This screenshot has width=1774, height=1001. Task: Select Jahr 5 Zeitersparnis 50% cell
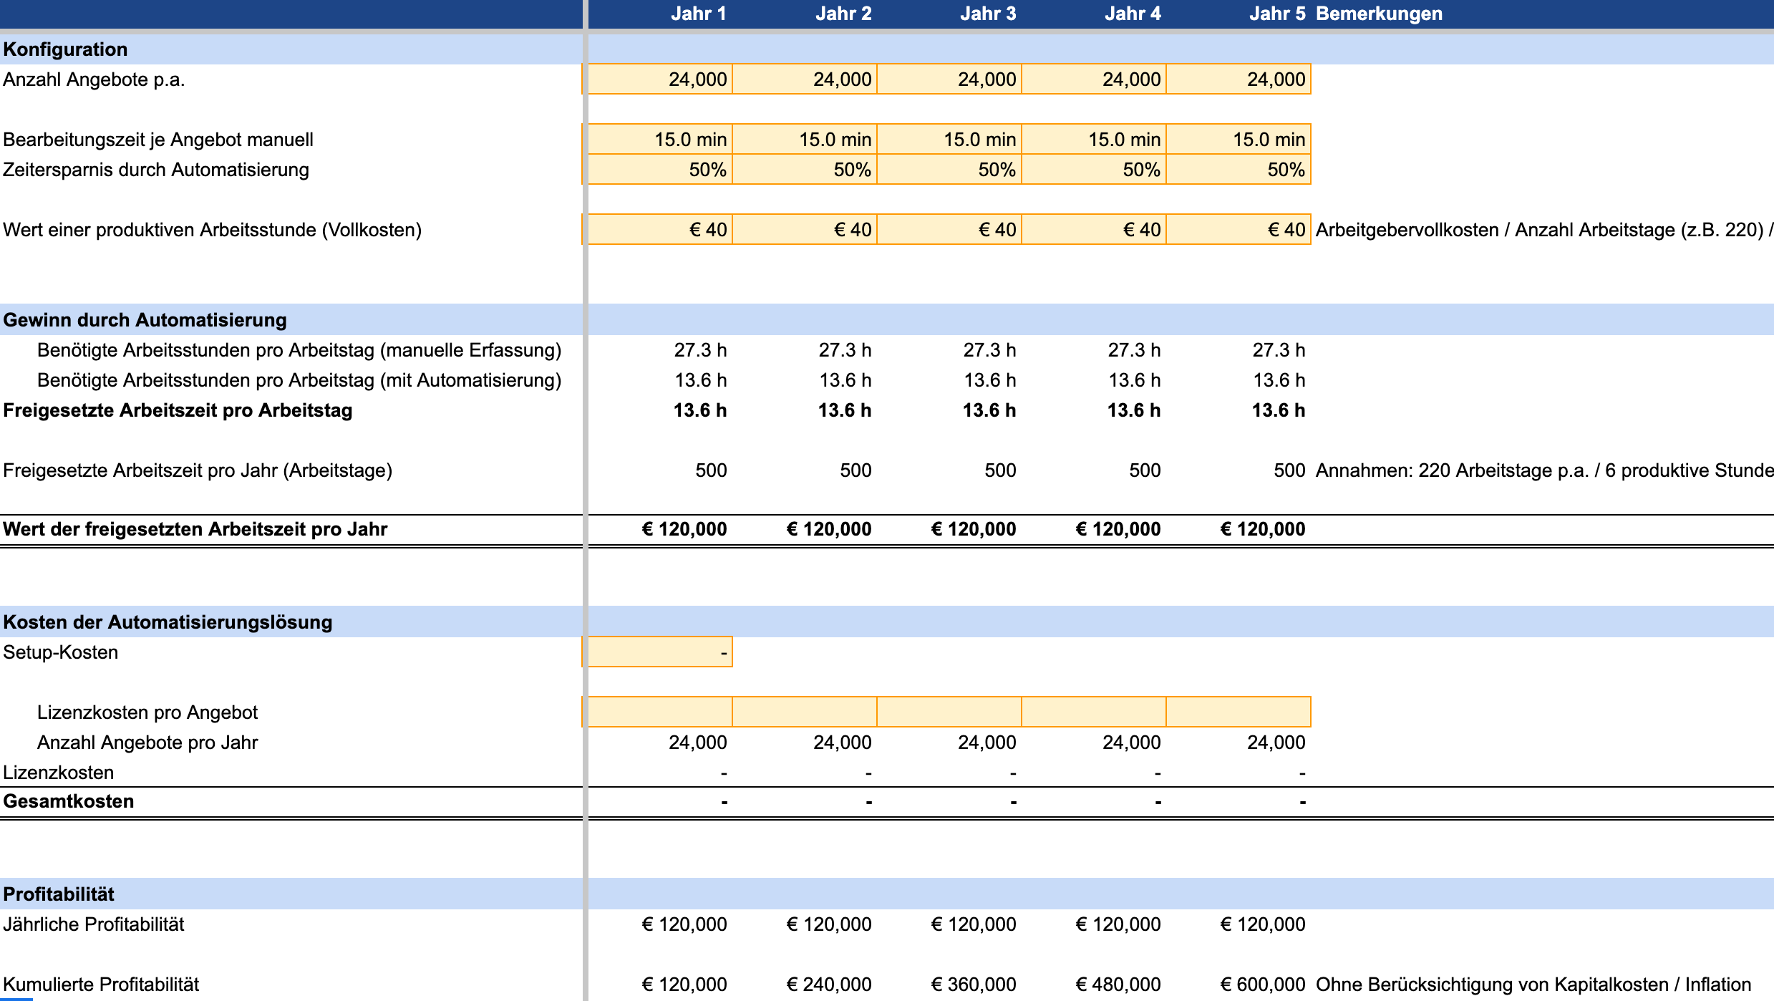tap(1239, 170)
